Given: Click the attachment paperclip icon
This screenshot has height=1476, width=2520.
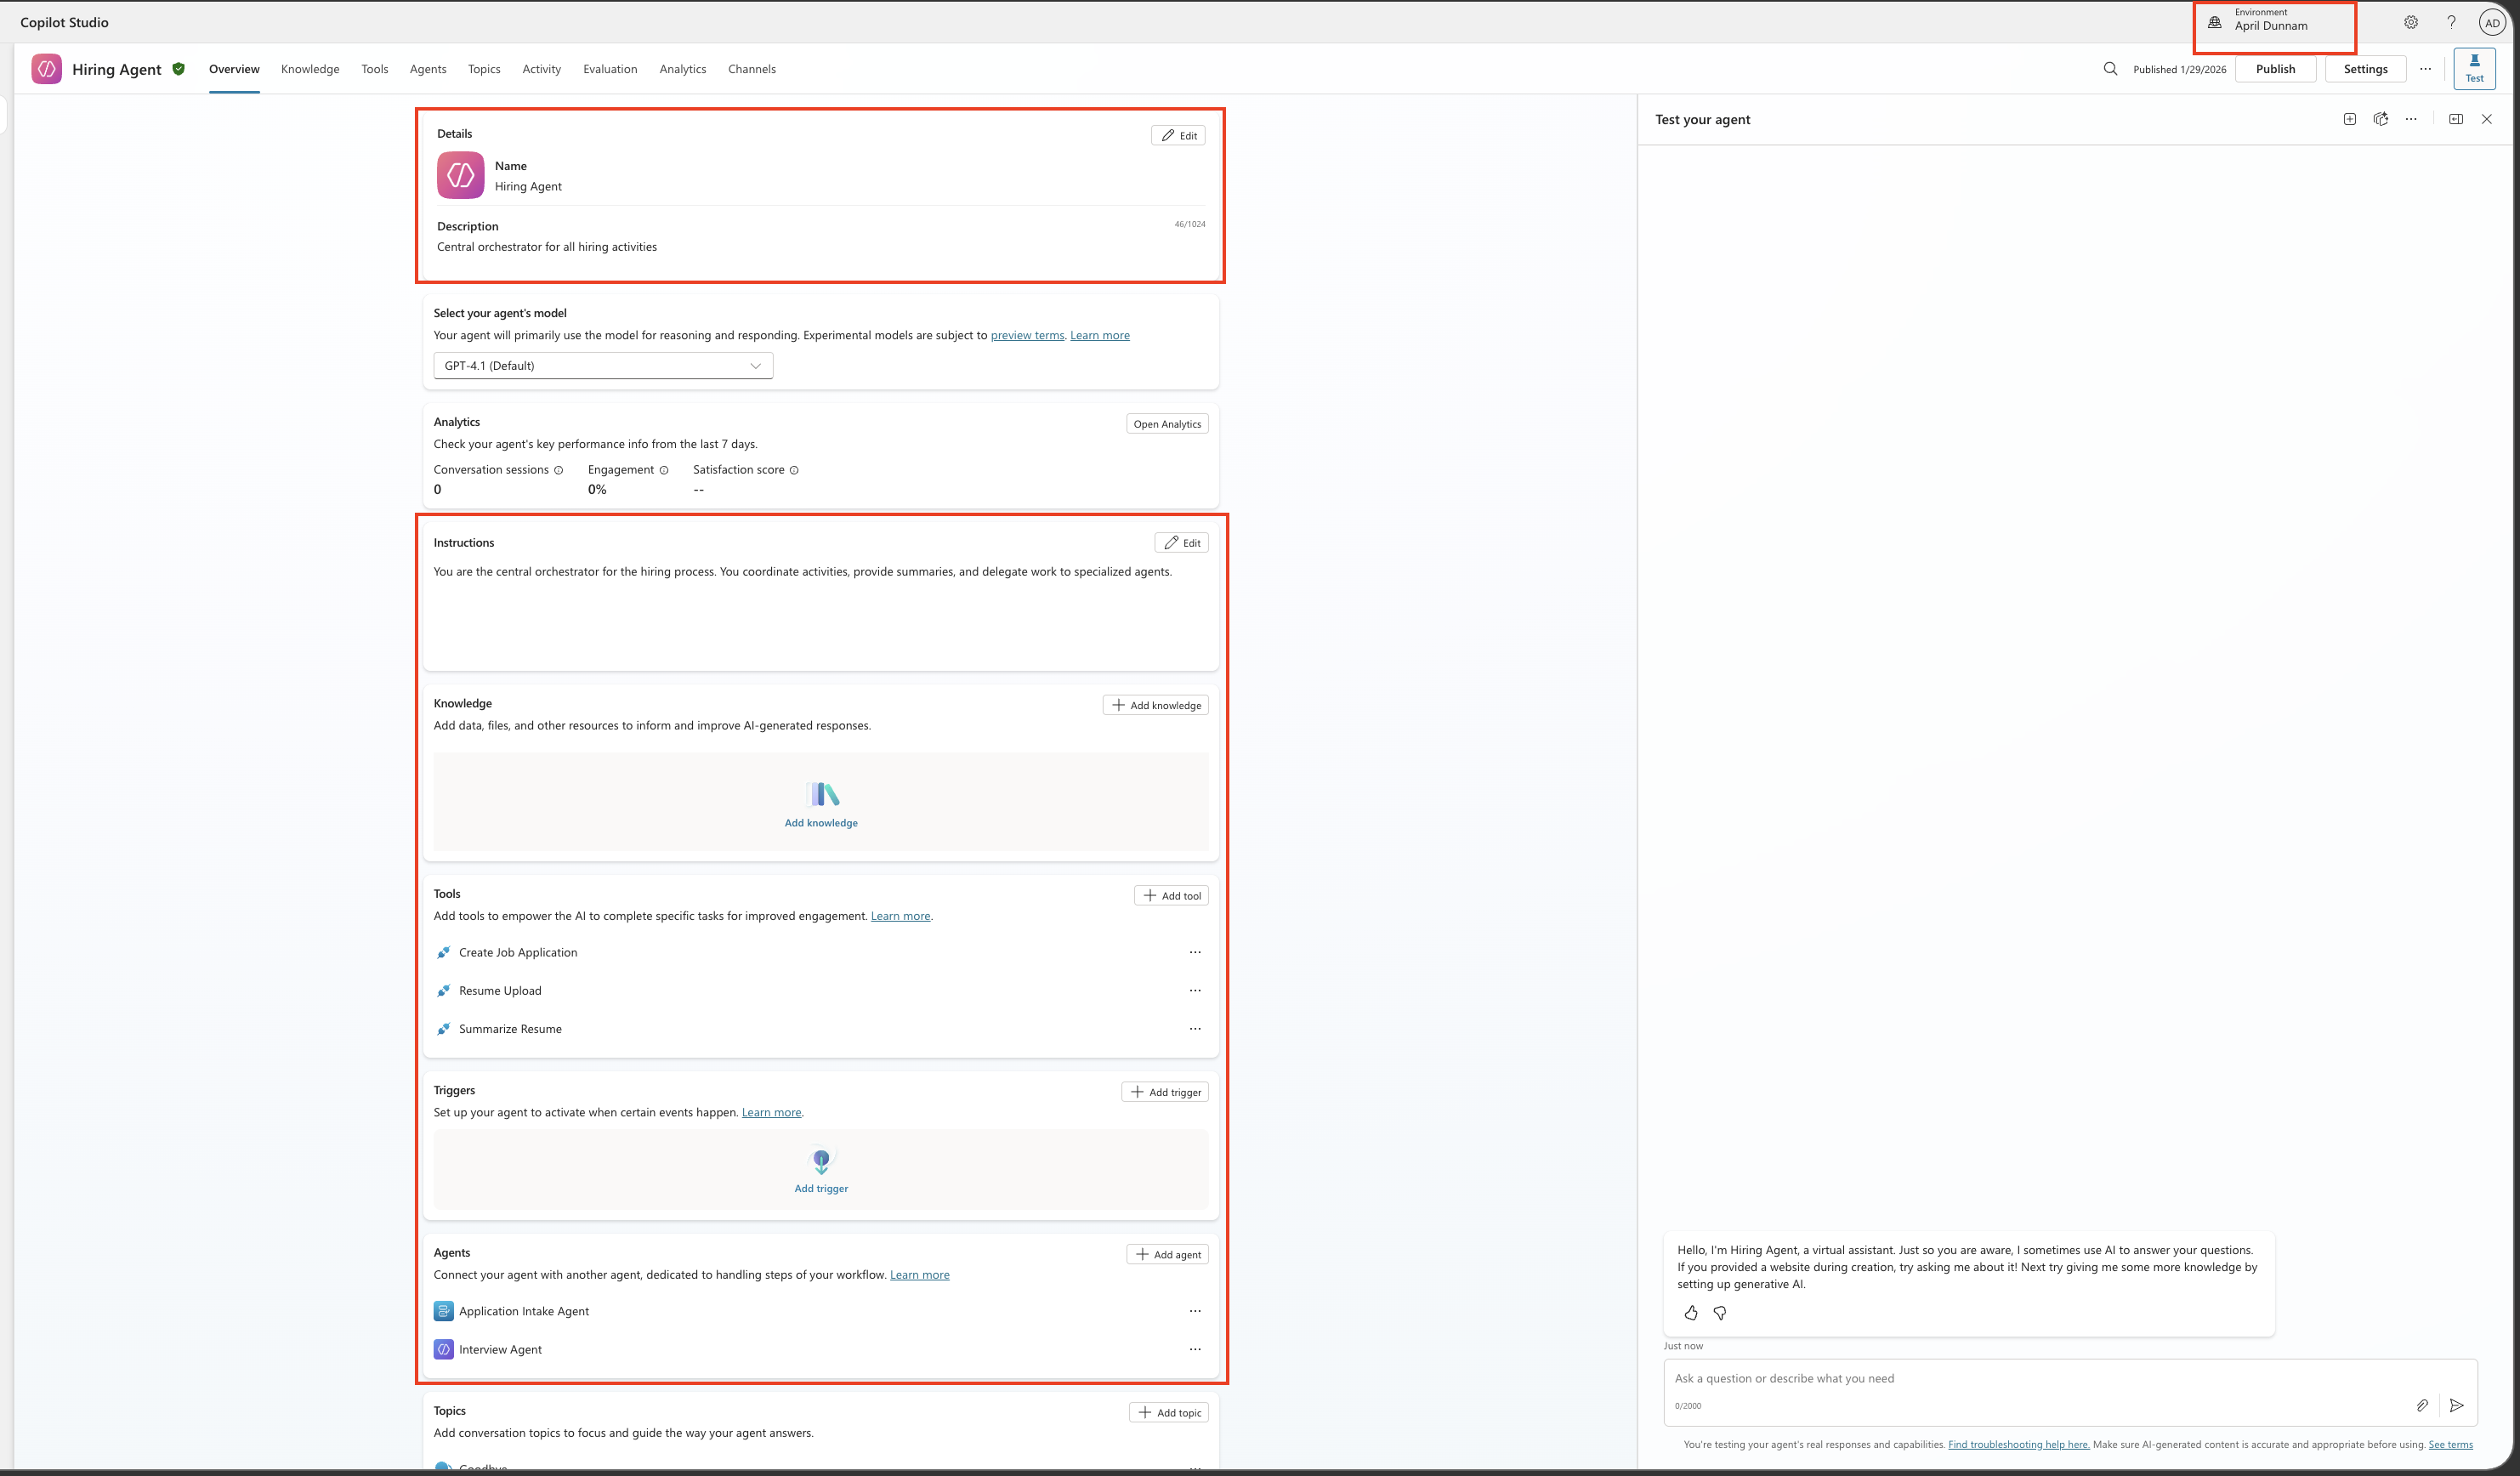Looking at the screenshot, I should (x=2422, y=1405).
